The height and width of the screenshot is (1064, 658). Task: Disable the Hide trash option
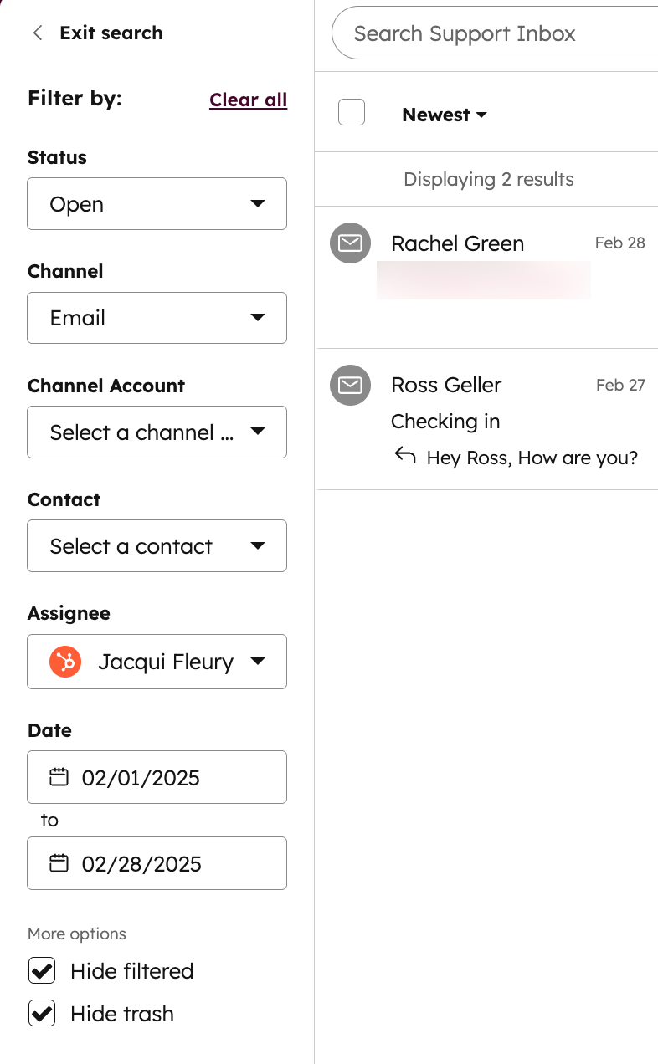(41, 1013)
